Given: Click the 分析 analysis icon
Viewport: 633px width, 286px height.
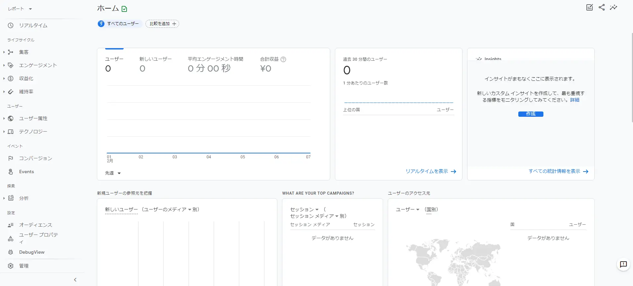Looking at the screenshot, I should click(x=11, y=198).
